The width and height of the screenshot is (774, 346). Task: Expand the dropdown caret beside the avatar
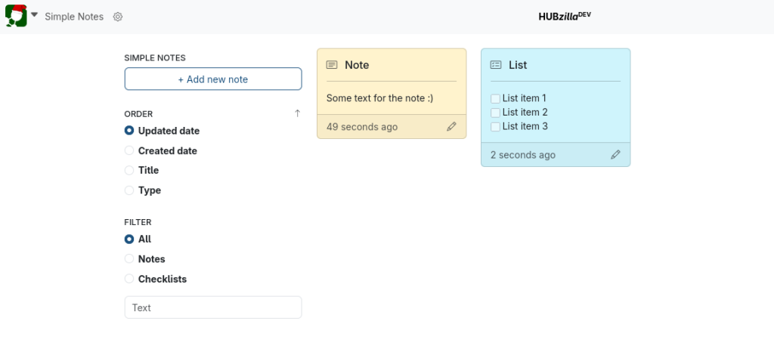tap(34, 15)
